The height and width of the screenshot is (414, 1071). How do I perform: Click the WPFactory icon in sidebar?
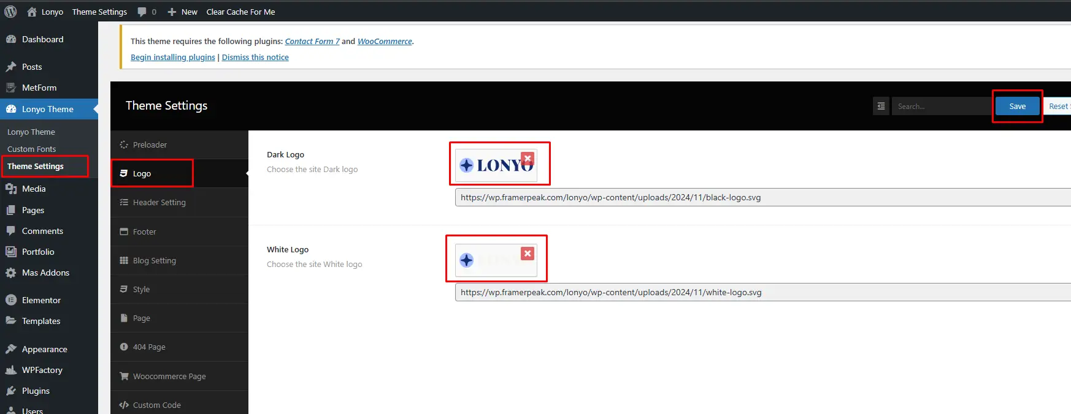(x=11, y=370)
